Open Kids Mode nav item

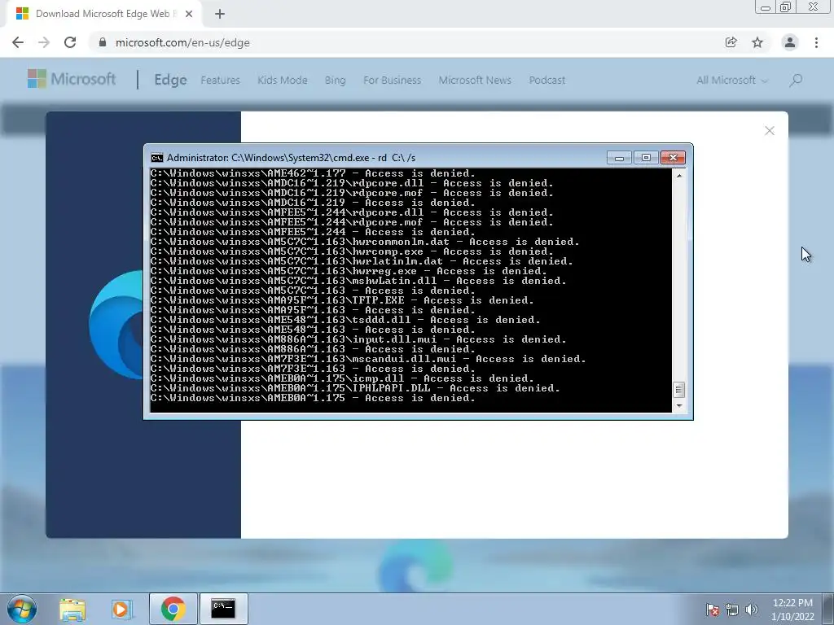[x=283, y=81]
